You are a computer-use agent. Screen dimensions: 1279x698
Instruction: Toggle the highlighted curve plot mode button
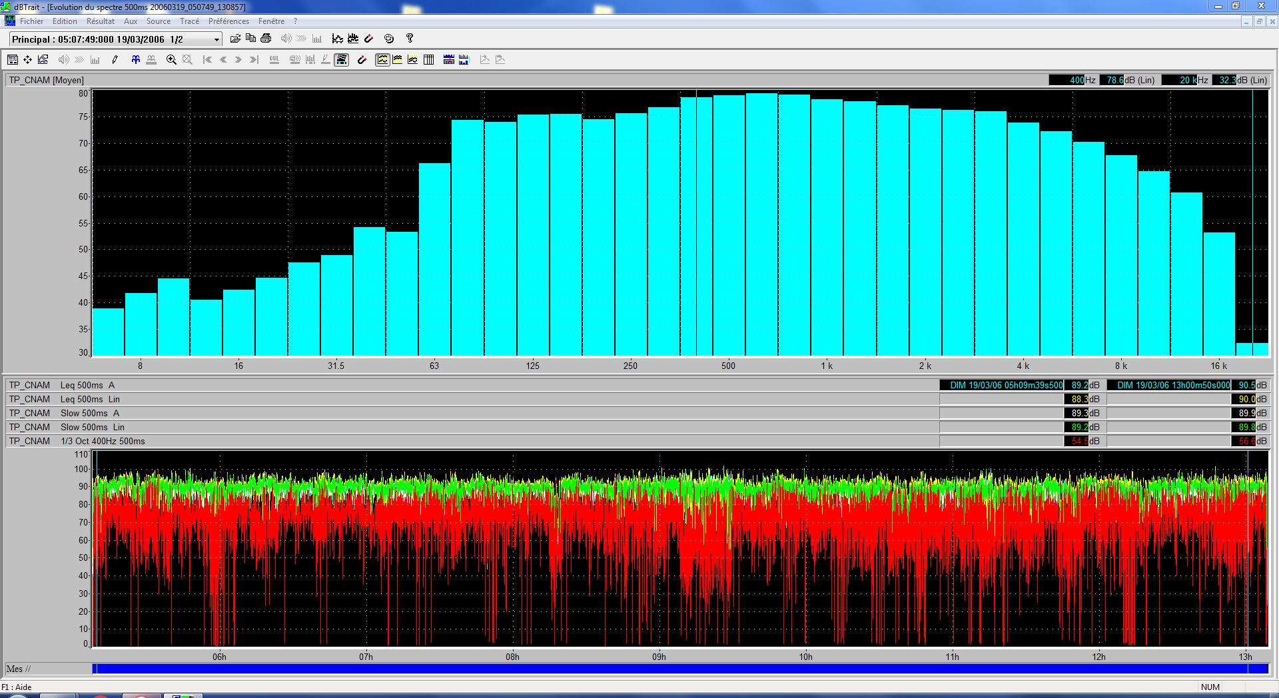pyautogui.click(x=382, y=60)
